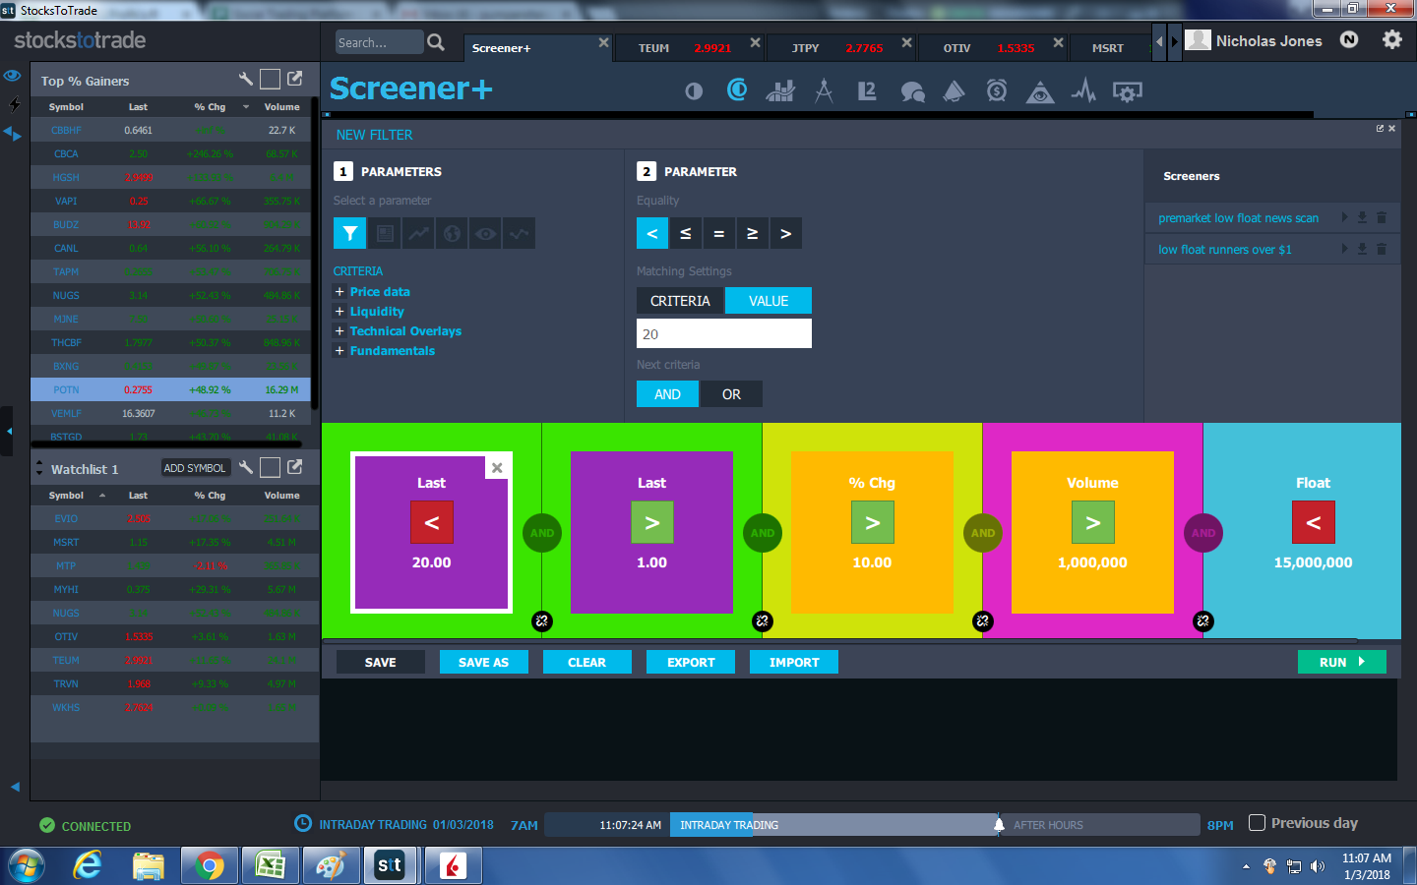
Task: Select the funnel filter parameter icon
Action: coord(350,234)
